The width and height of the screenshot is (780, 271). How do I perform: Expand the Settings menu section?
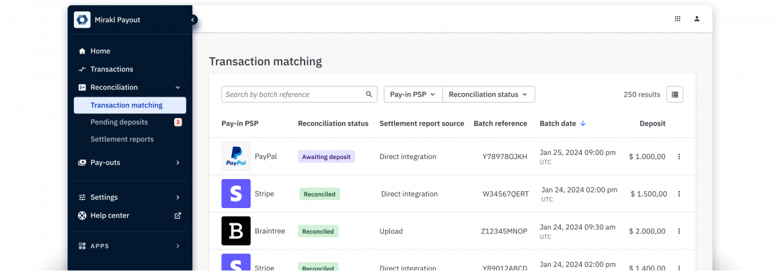tap(178, 197)
